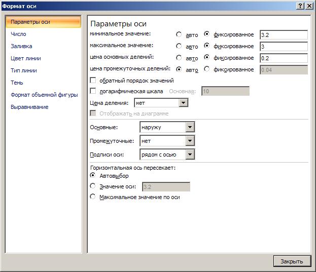Select авто for цена промежуточных делений
Viewport: 316px width, 272px height.
click(x=179, y=69)
